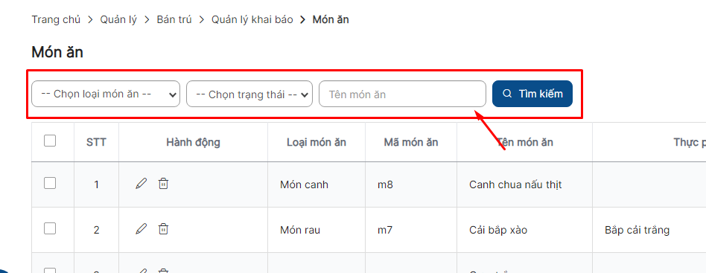Image resolution: width=706 pixels, height=273 pixels.
Task: Click the Tìm kiếm search button
Action: pos(532,94)
